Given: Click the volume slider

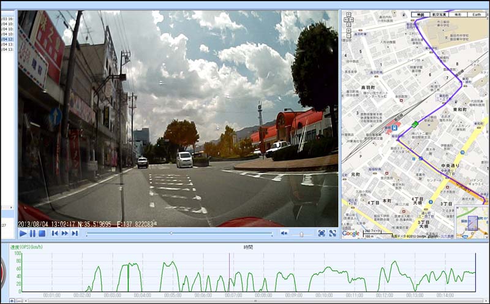Looking at the screenshot, I should coord(301,234).
